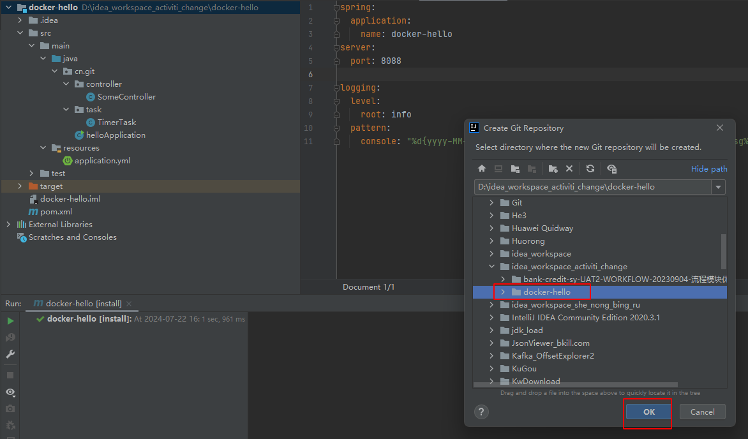Open the help question mark button
Image resolution: width=748 pixels, height=439 pixels.
click(482, 412)
